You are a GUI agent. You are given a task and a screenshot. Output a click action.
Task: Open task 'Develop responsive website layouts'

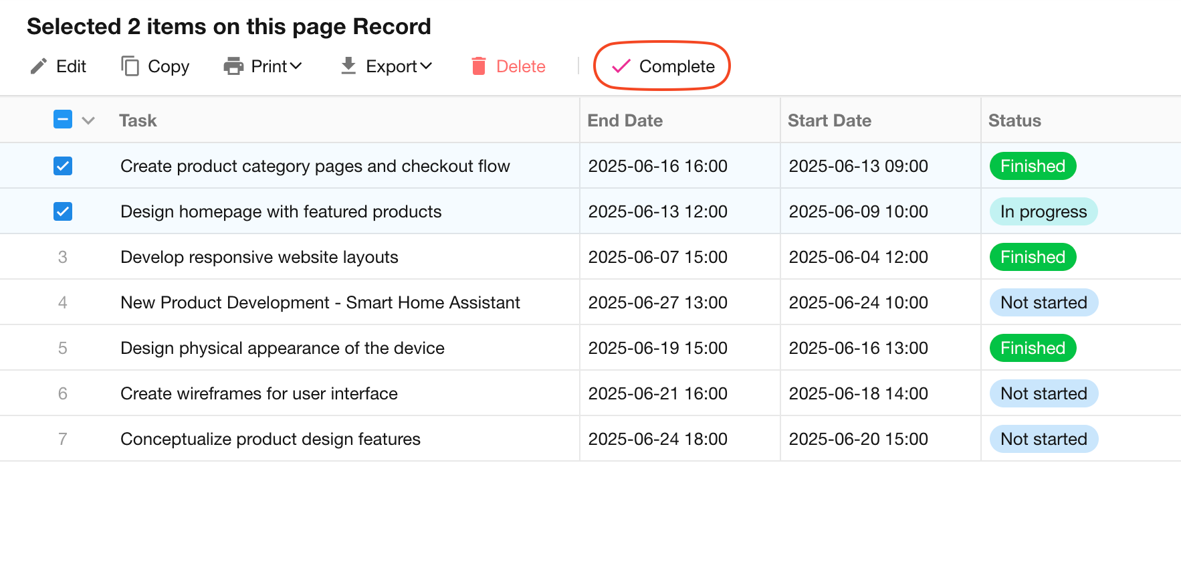coord(259,257)
